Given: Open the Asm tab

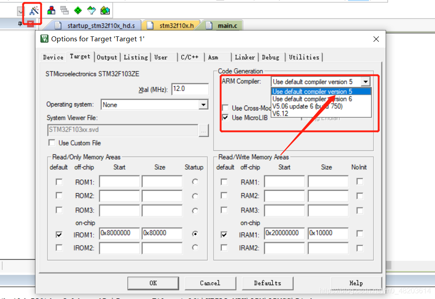Looking at the screenshot, I should (213, 57).
